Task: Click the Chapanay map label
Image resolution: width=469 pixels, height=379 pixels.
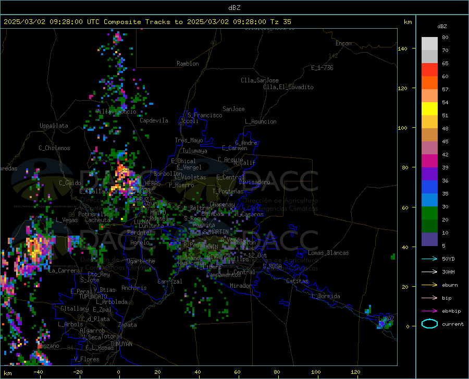Action: coord(222,204)
